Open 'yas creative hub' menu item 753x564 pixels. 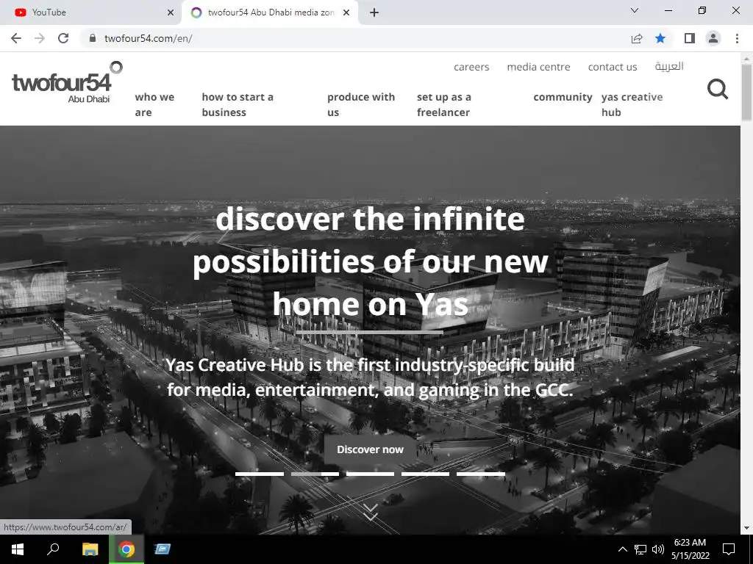pos(632,104)
